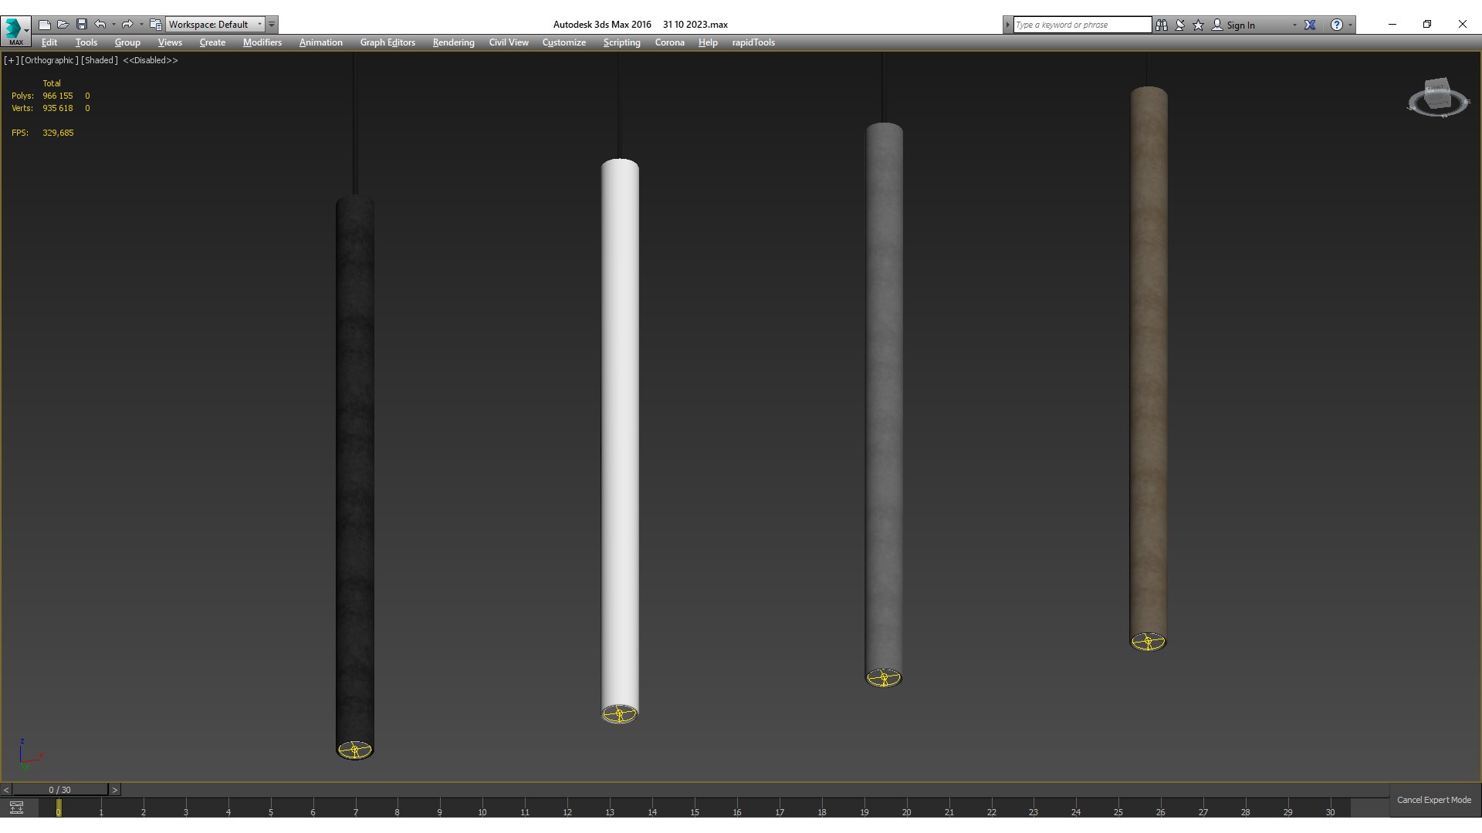The height and width of the screenshot is (833, 1482).
Task: Click the Cancel Expert Mode button
Action: (x=1434, y=800)
